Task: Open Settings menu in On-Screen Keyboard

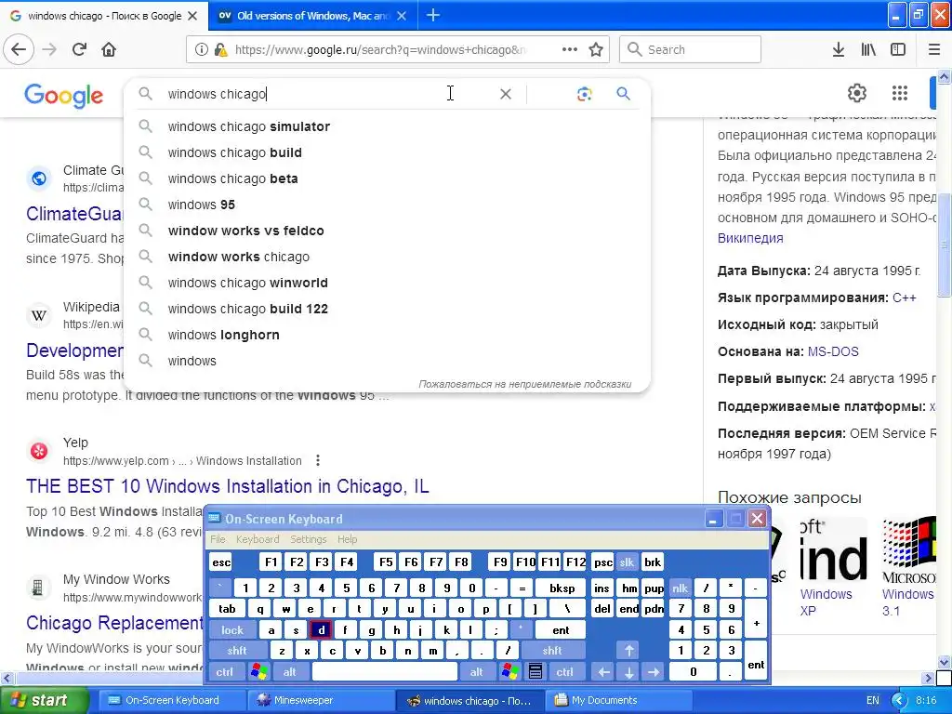Action: click(x=309, y=539)
